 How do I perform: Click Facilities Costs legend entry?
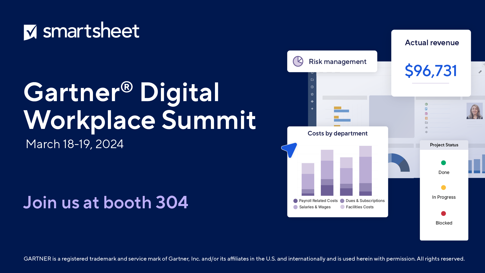(359, 207)
